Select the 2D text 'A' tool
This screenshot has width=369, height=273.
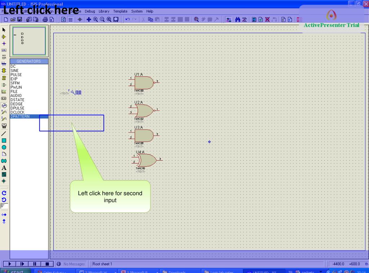pyautogui.click(x=4, y=168)
